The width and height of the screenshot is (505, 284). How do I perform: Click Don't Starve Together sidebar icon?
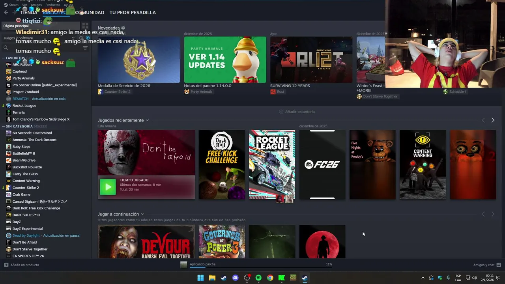(x=9, y=249)
